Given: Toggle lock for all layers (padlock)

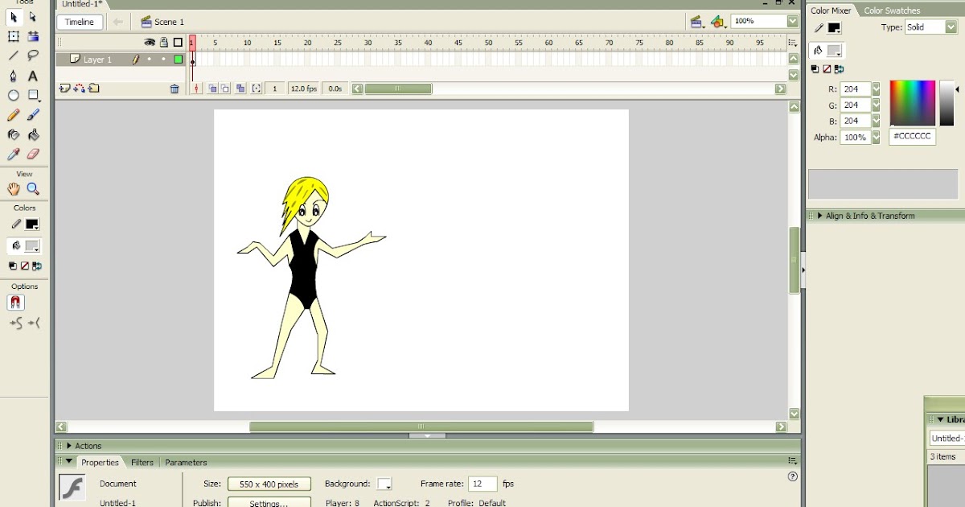Looking at the screenshot, I should pyautogui.click(x=164, y=43).
